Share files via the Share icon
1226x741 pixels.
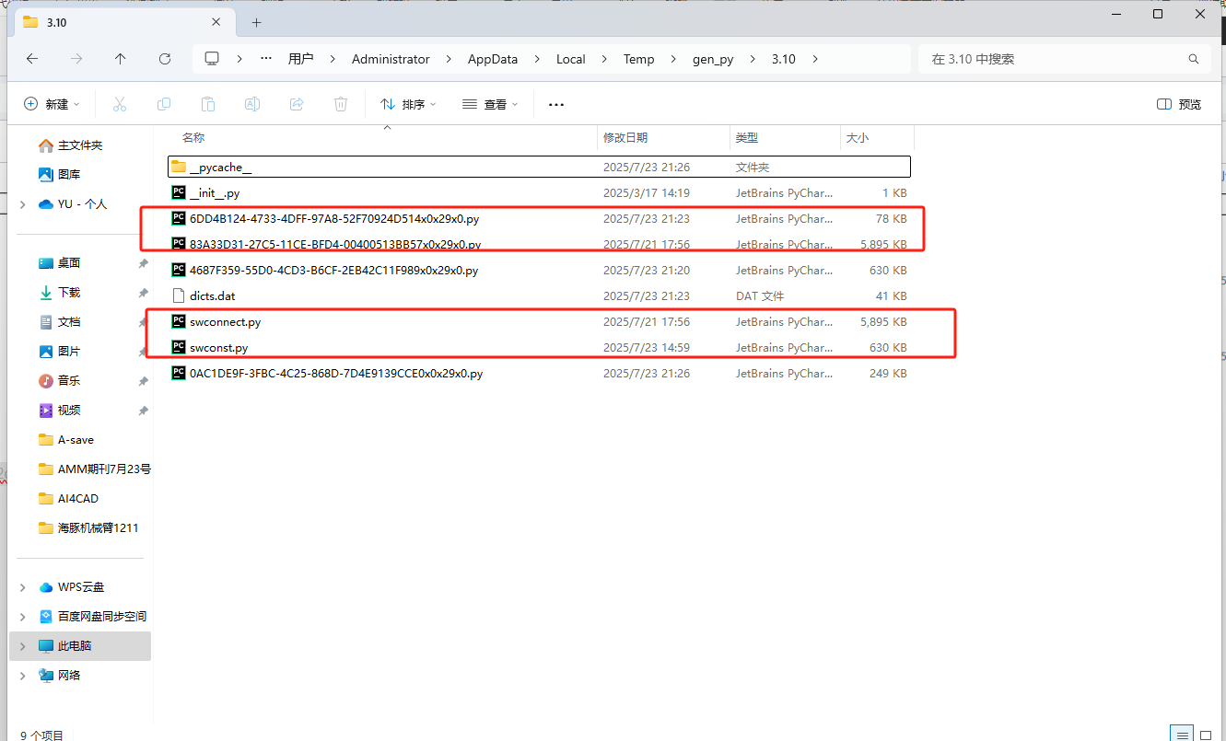click(x=296, y=103)
